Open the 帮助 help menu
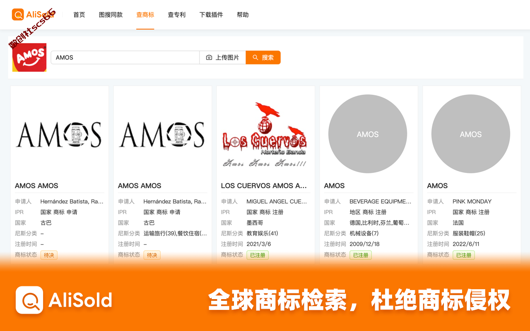The image size is (530, 331). point(243,15)
